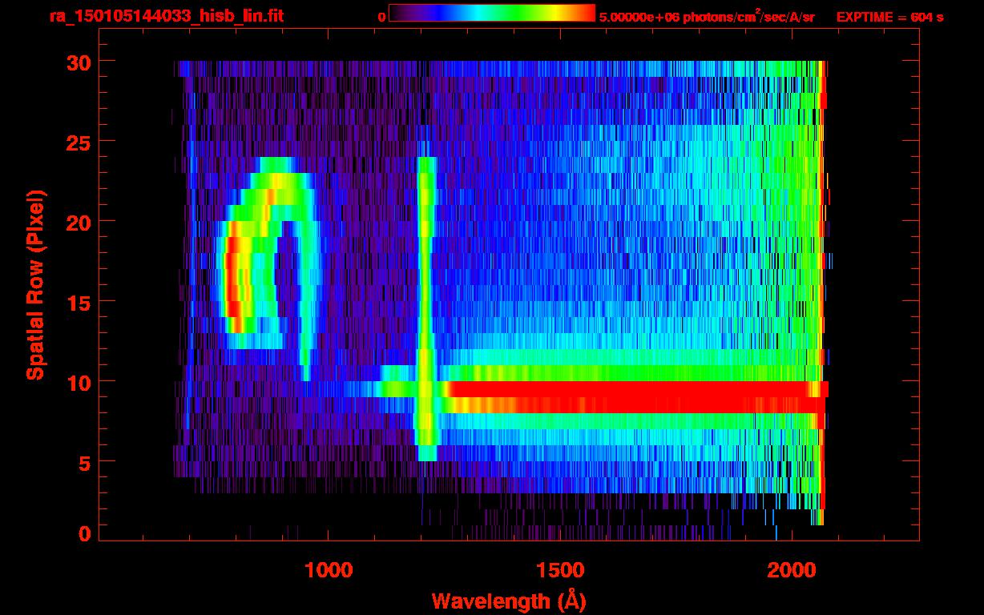
Task: Click the rainbow color scale bar
Action: click(x=492, y=13)
